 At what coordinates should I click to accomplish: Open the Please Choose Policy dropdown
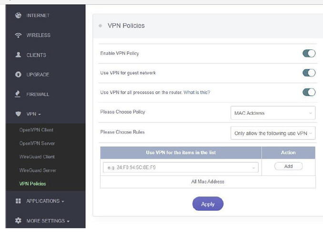point(273,113)
